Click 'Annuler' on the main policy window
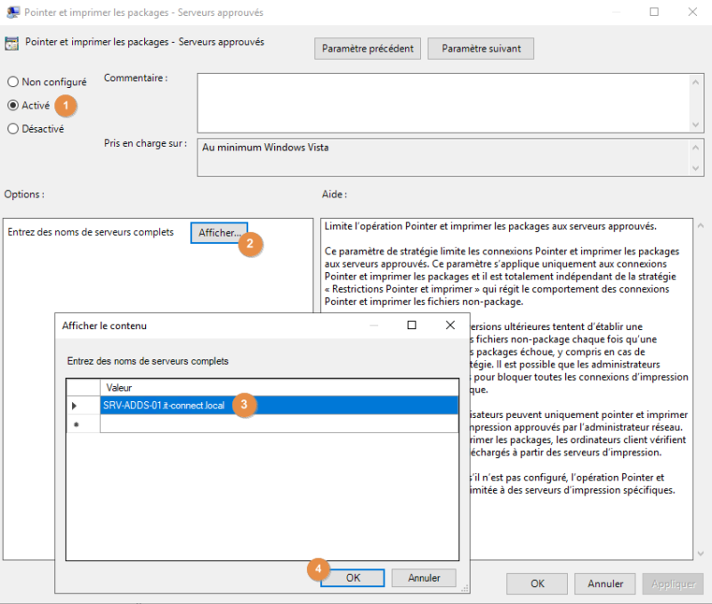Screen dimensions: 712x604 pos(604,584)
